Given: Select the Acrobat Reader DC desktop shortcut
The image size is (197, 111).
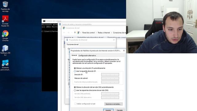Looking at the screenshot, I should 5,21.
